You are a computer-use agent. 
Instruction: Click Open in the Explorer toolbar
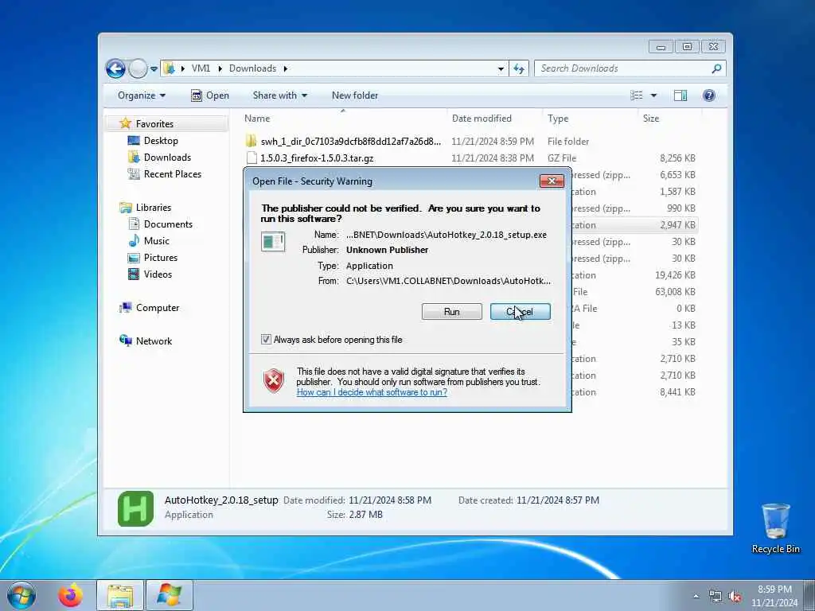[x=210, y=95]
